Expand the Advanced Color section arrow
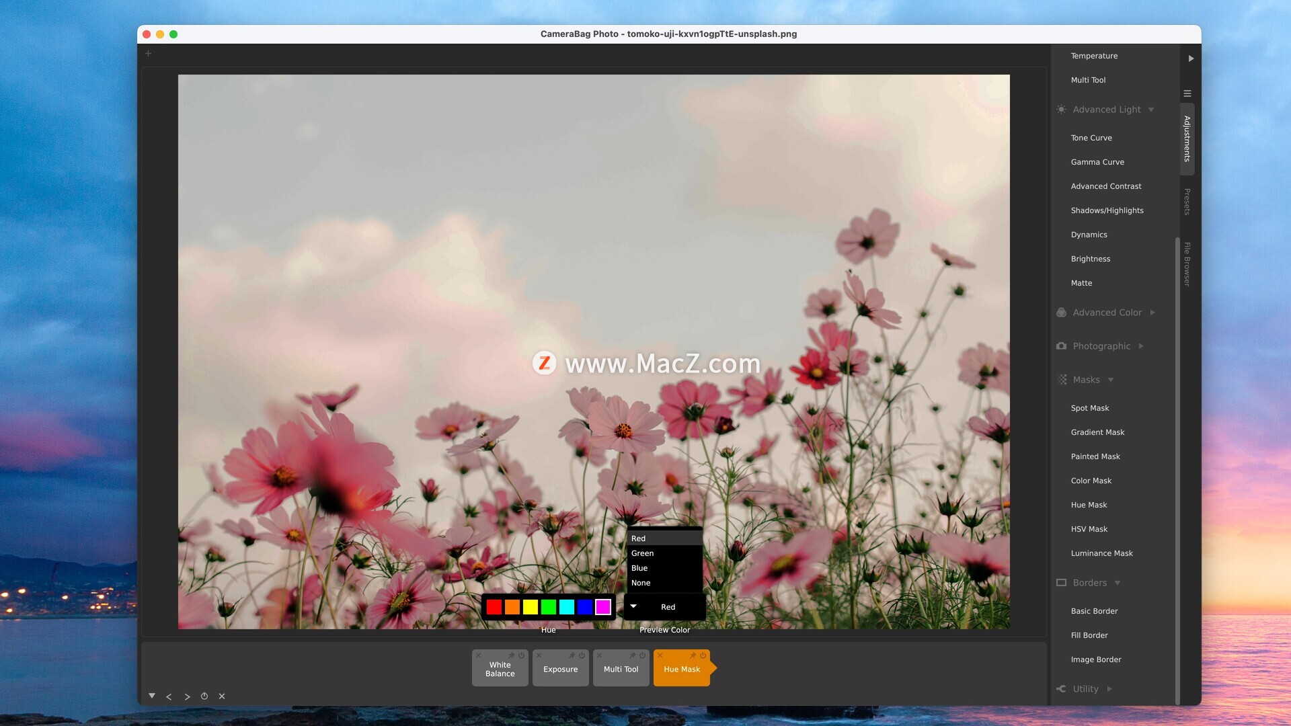Screen dimensions: 1291x726 pyautogui.click(x=1152, y=313)
